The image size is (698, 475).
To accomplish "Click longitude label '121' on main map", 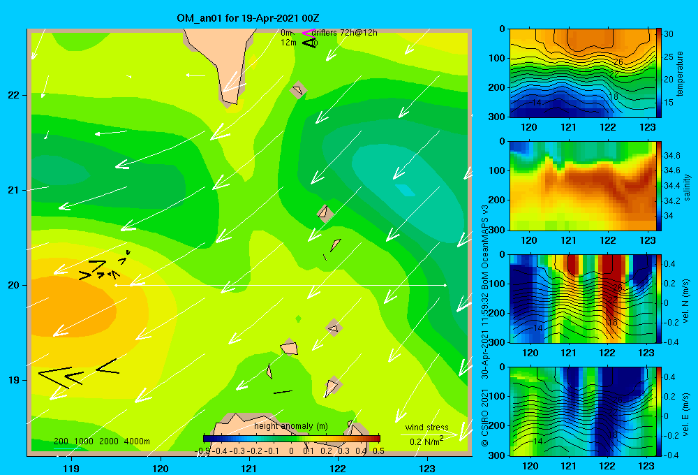I will click(x=249, y=468).
